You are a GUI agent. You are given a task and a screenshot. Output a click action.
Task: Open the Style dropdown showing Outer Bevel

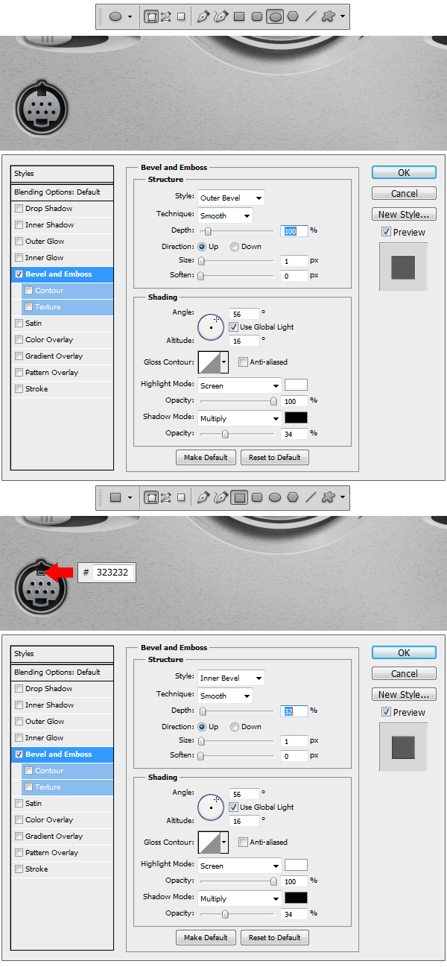[231, 198]
